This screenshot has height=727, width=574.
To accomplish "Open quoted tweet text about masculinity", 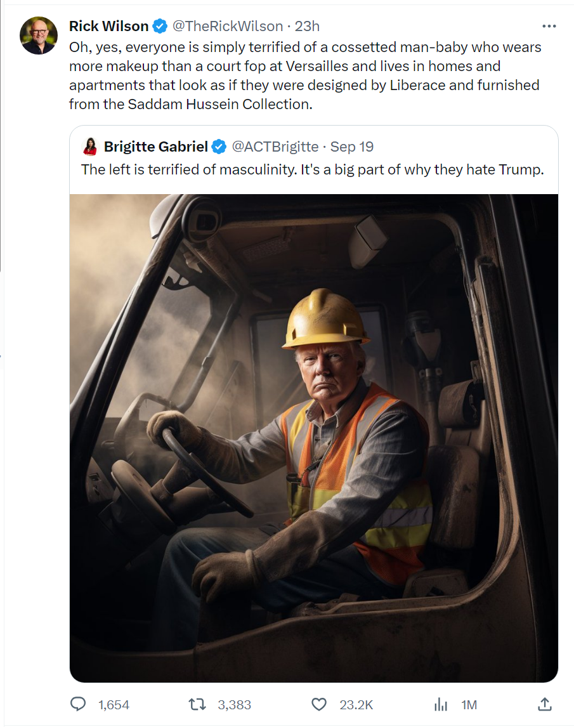I will (x=313, y=169).
